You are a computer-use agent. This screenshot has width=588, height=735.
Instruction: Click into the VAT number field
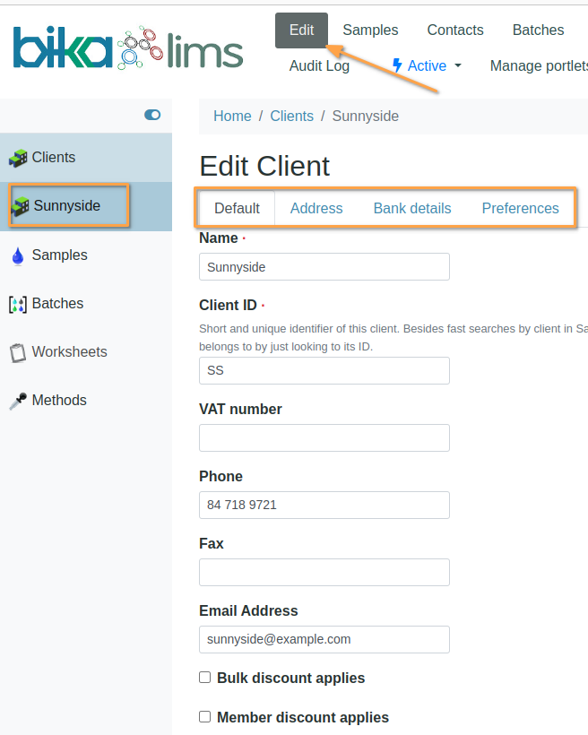click(324, 437)
